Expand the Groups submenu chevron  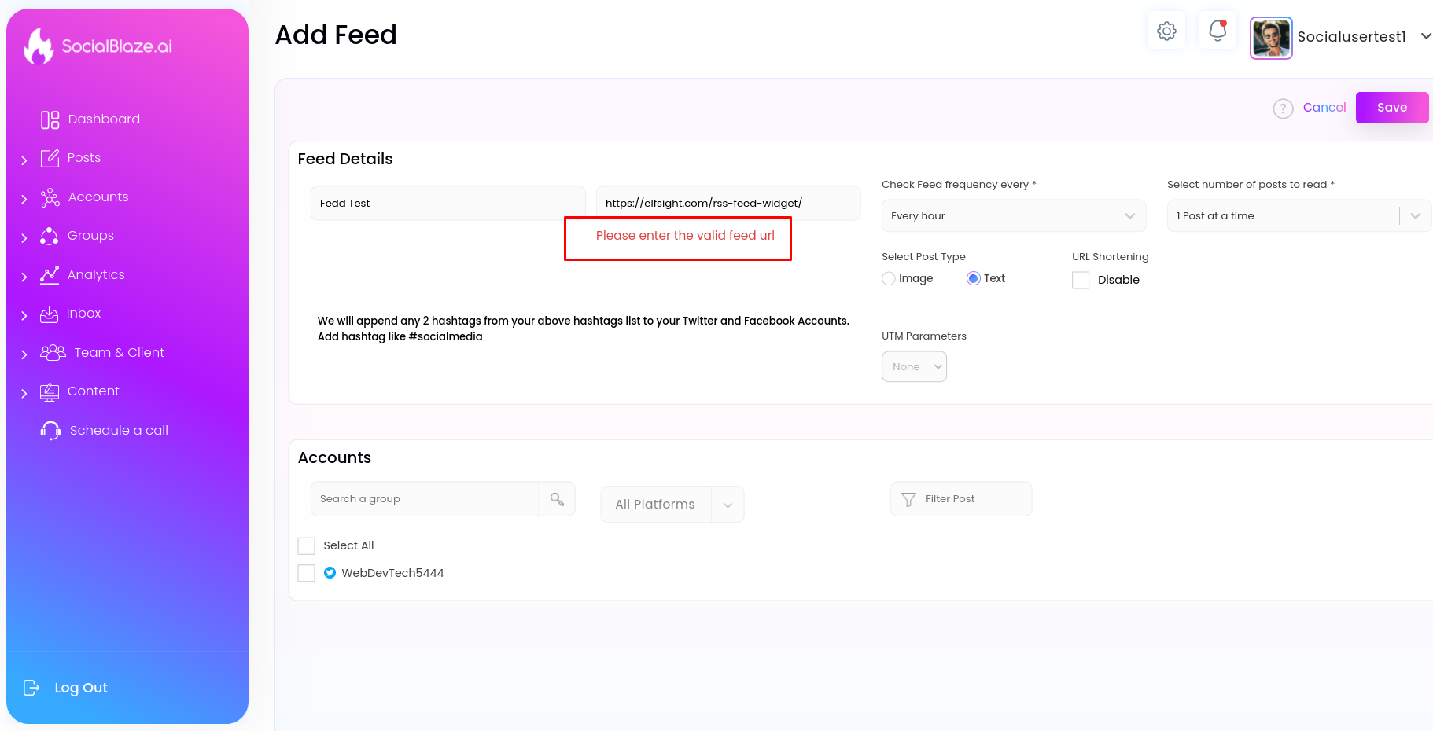[24, 238]
